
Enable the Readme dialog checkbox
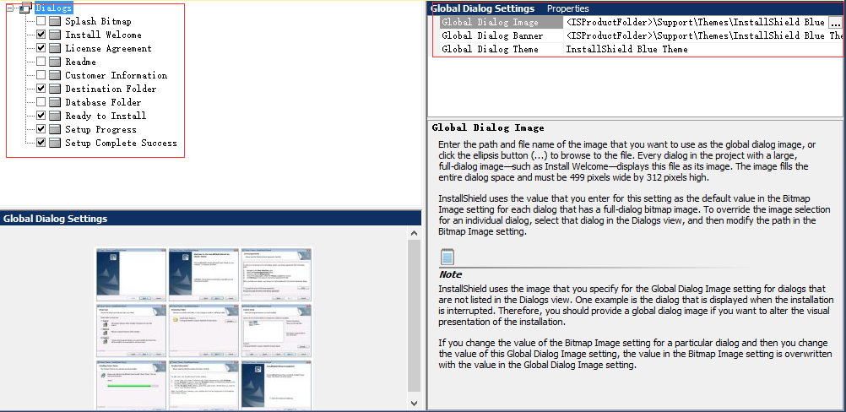[41, 62]
